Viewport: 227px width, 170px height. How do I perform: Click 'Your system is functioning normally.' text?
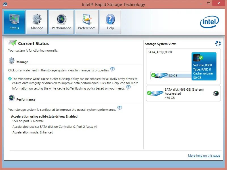tap(33, 50)
